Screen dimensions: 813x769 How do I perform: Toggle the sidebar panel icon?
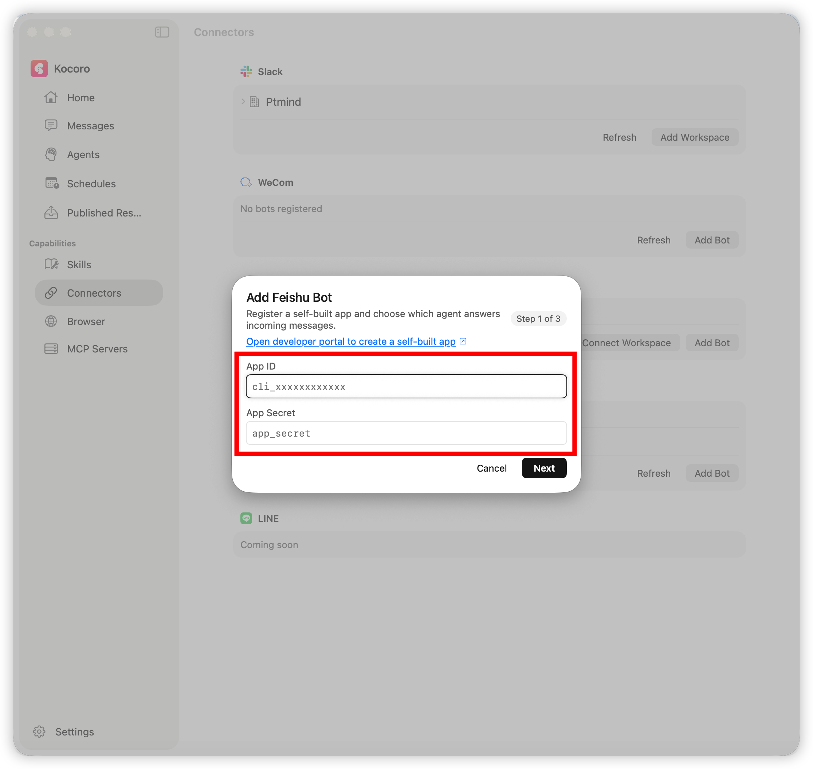(162, 32)
